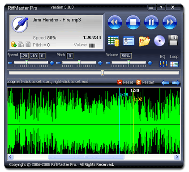Image resolution: width=189 pixels, height=172 pixels.
Task: Click the Volume 50% button
Action: (x=126, y=56)
